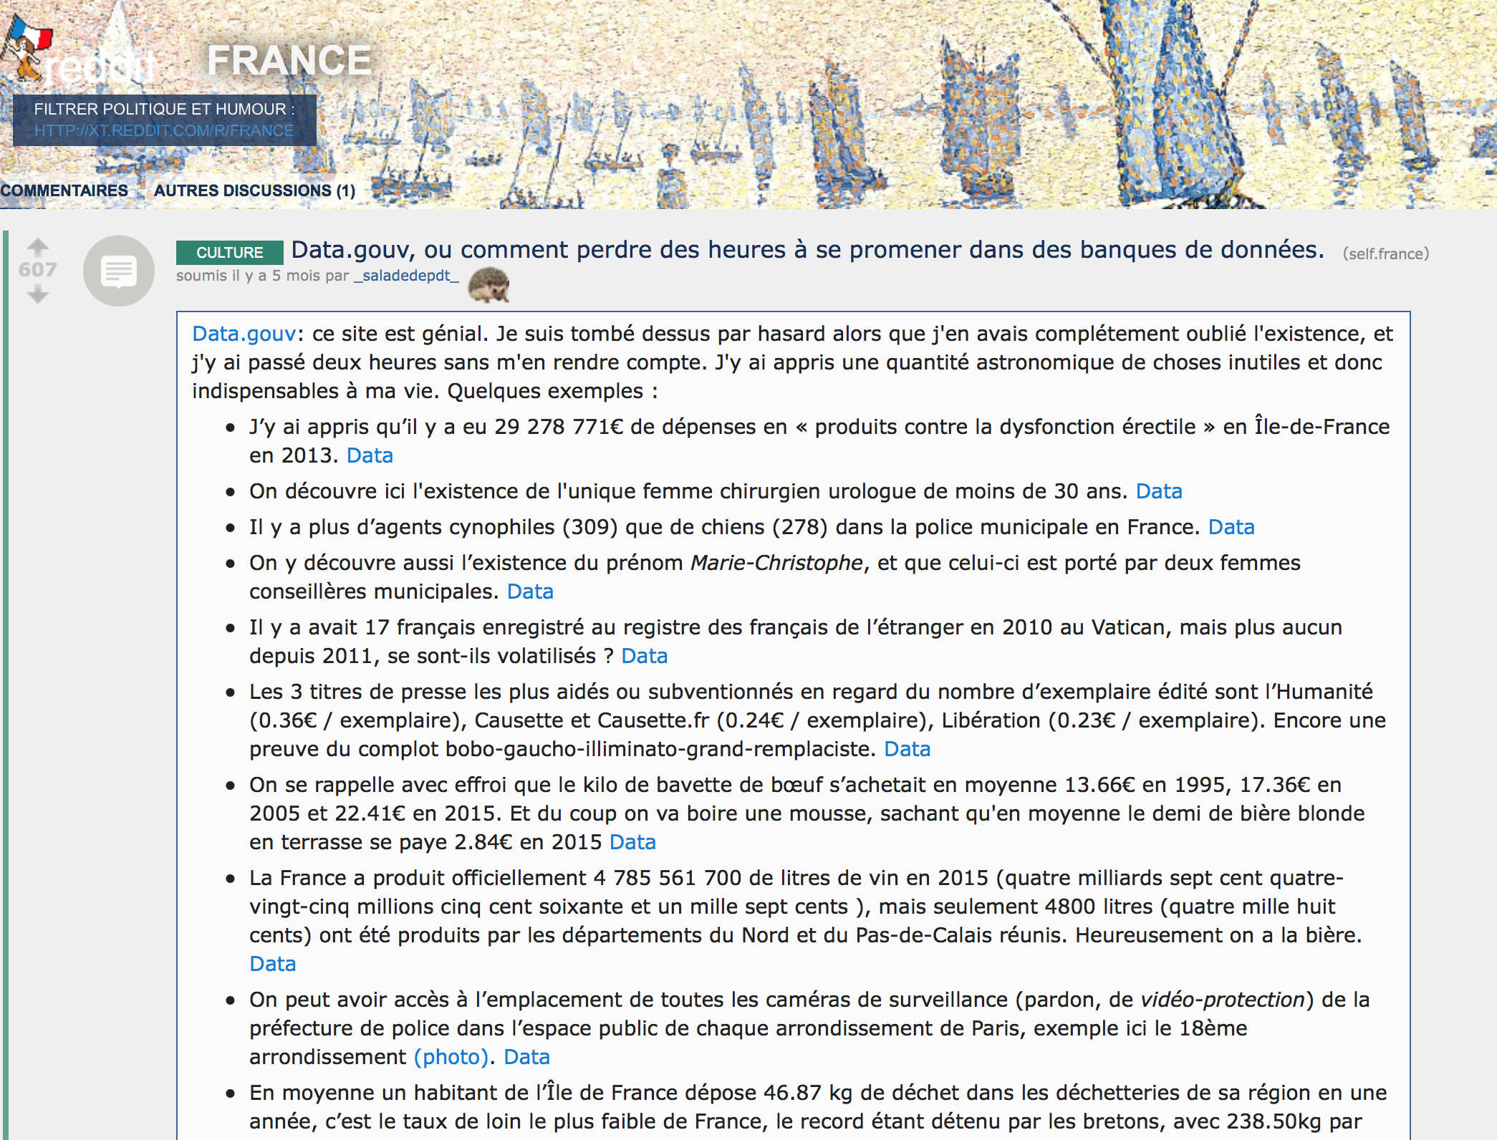Switch to the Commentaires tab
This screenshot has width=1497, height=1140.
coord(64,190)
